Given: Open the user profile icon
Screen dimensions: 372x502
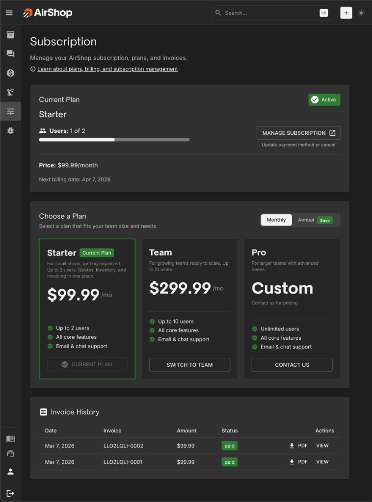Looking at the screenshot, I should click(10, 472).
